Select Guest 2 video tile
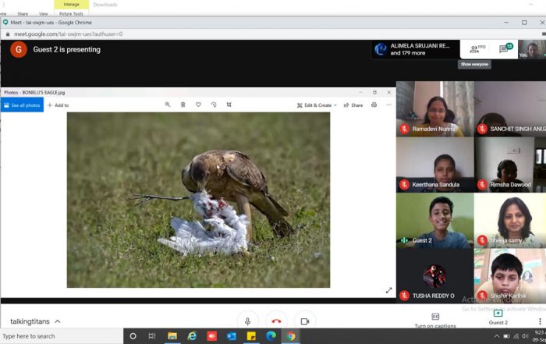 point(435,221)
